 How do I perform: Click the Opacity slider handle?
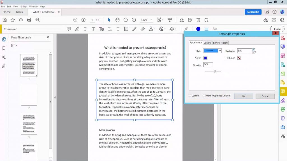click(x=215, y=71)
